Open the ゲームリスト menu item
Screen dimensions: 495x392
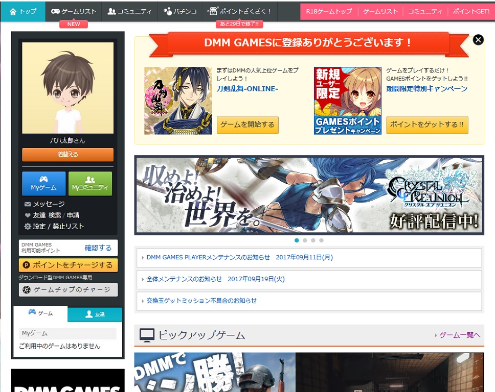tap(74, 11)
